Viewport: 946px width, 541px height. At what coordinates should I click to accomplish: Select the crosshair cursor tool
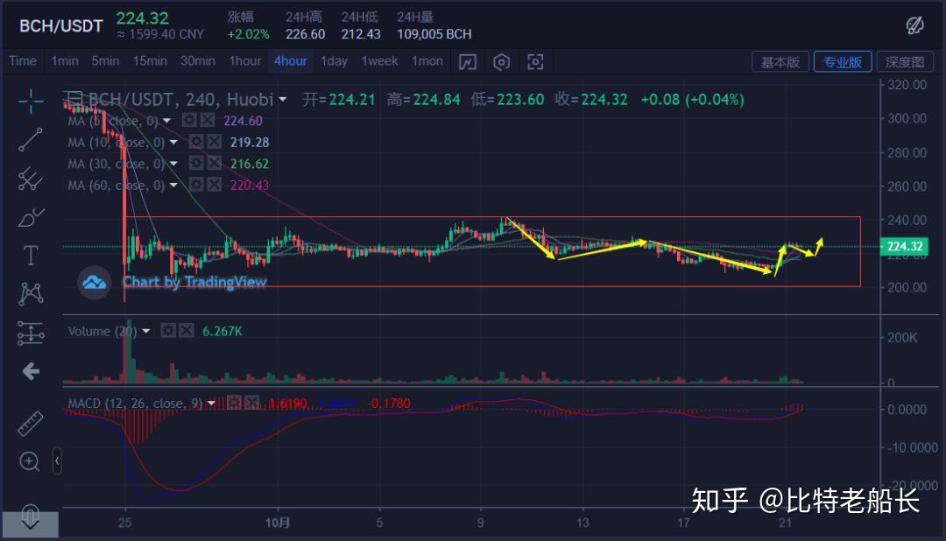30,101
